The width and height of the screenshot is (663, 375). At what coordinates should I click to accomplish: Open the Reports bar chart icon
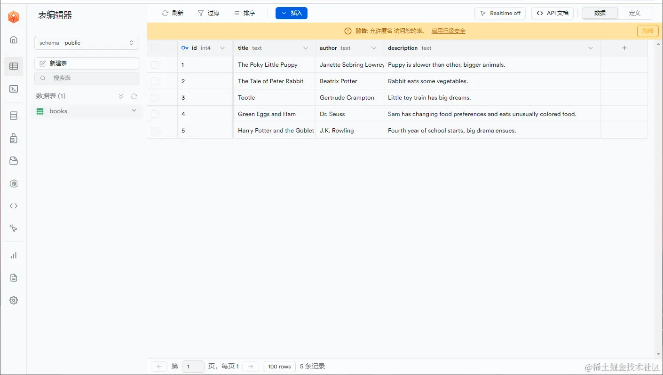pos(14,255)
